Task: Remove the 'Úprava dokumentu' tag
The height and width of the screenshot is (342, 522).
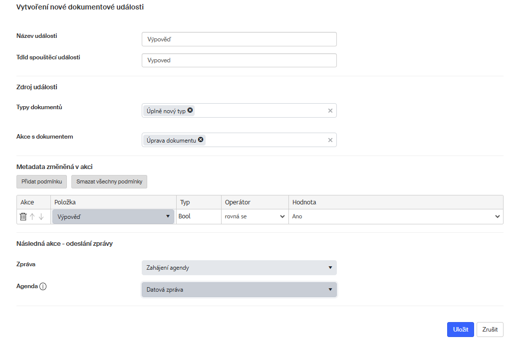Action: (x=201, y=140)
